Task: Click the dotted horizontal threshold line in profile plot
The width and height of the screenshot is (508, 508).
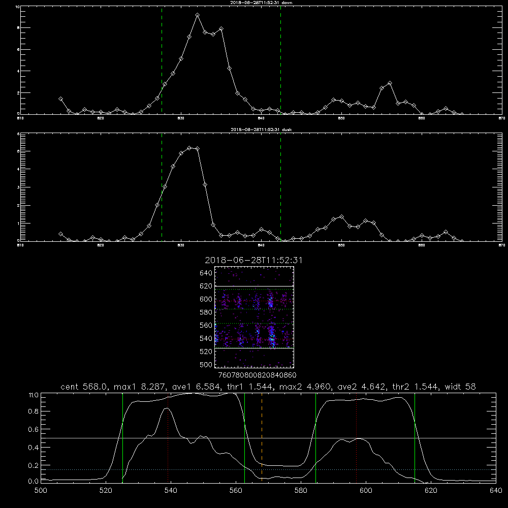Action: pyautogui.click(x=268, y=469)
